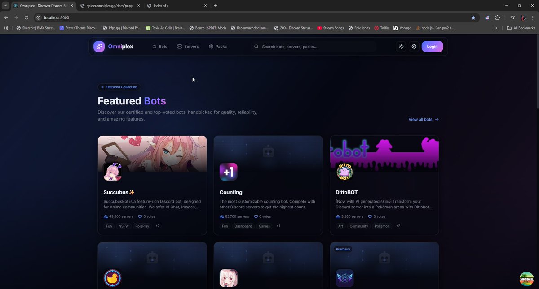Viewport: 539px width, 289px height.
Task: Click the DittoBOT avatar icon
Action: tap(345, 172)
